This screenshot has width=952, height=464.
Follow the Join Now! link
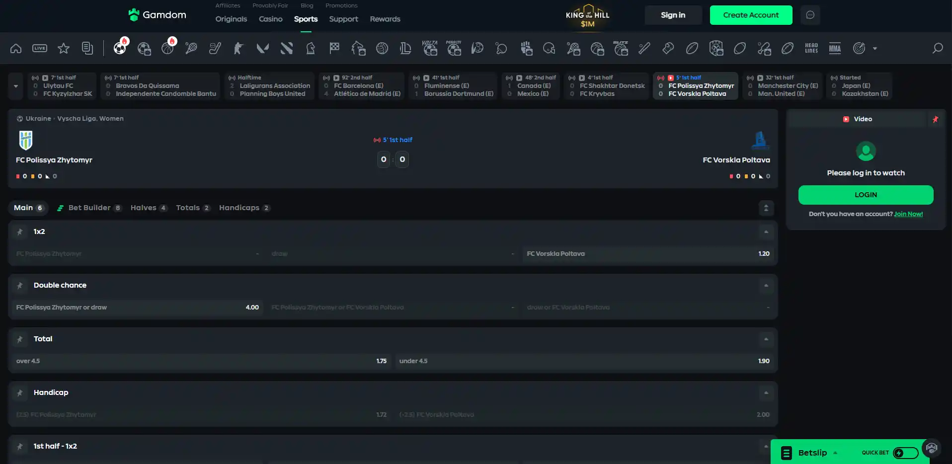[908, 214]
